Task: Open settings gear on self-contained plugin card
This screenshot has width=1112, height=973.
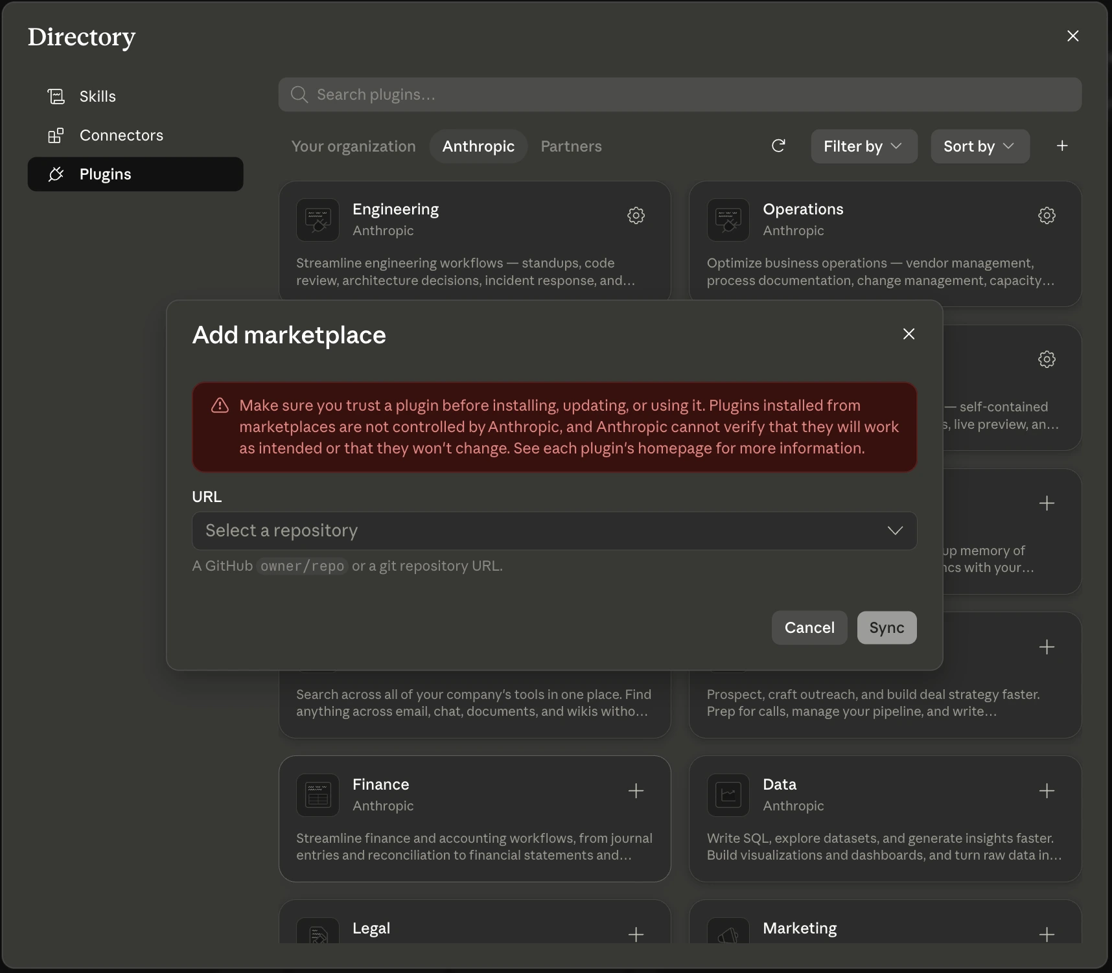Action: tap(1047, 360)
